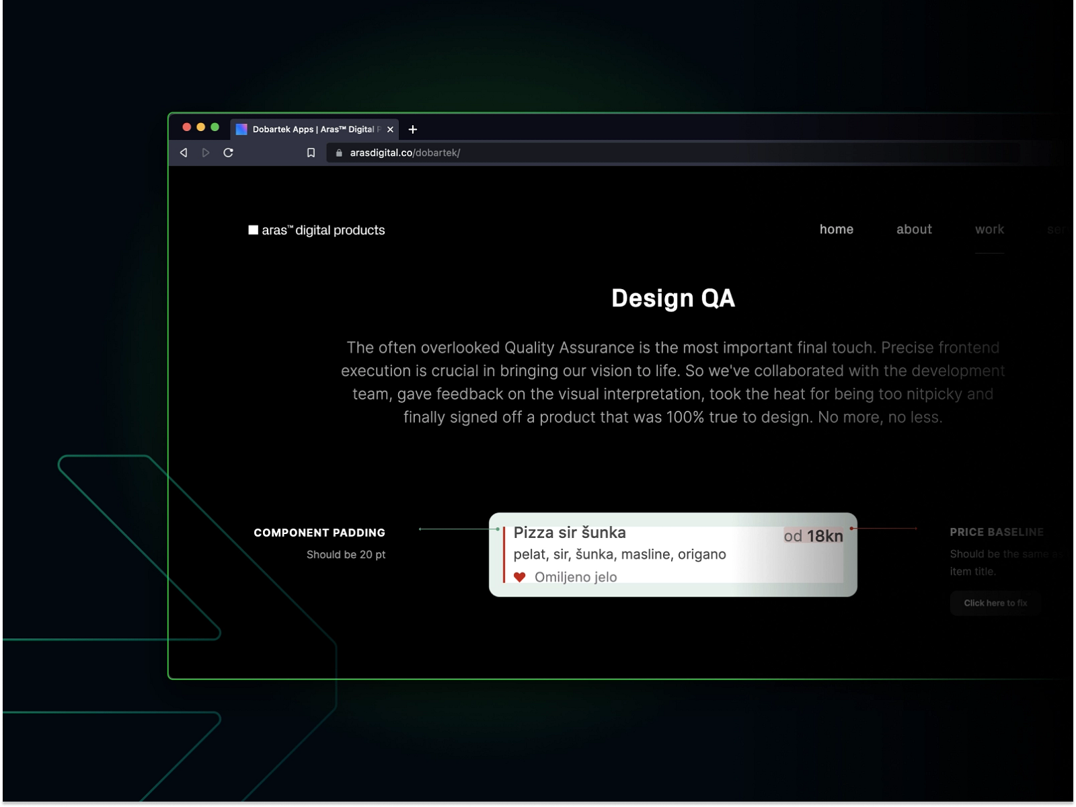Click the bookmark icon next to the address bar
Screen dimensions: 1076x807
coord(311,153)
